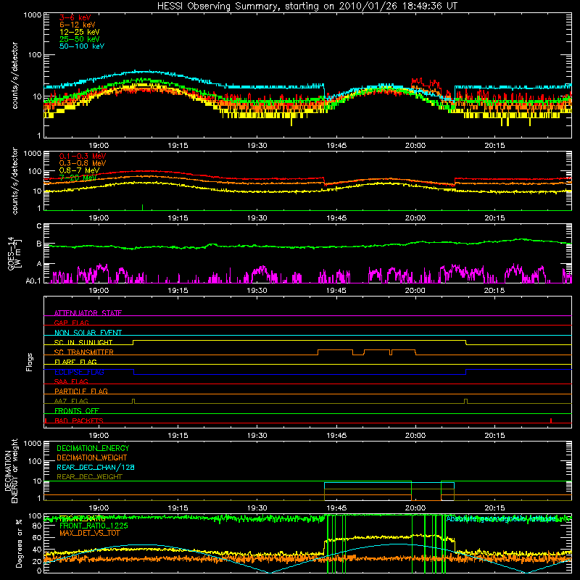Image resolution: width=580 pixels, height=580 pixels.
Task: Select the 3-6 keV legend label
Action: [75, 17]
